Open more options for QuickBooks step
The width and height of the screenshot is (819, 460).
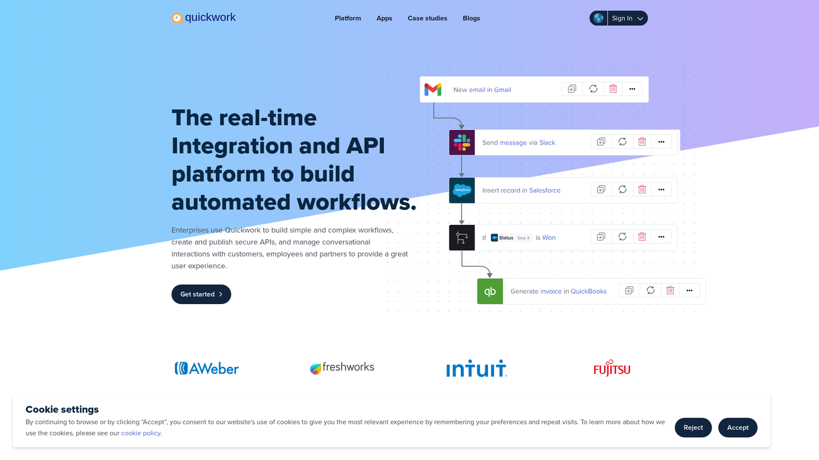pos(689,290)
